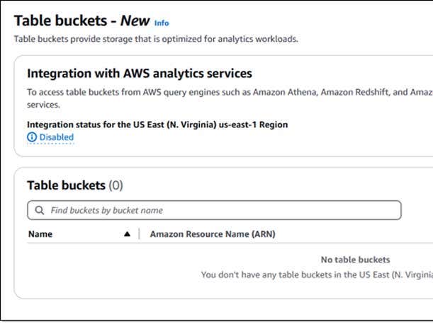The image size is (433, 324).
Task: Sort the table by the Name column header
Action: [x=40, y=234]
